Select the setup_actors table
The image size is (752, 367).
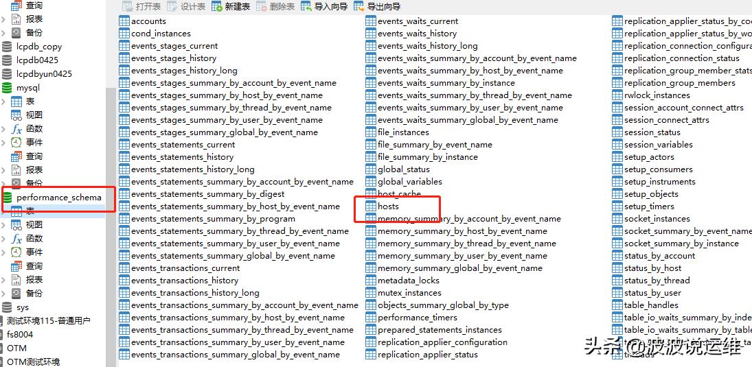(x=650, y=156)
